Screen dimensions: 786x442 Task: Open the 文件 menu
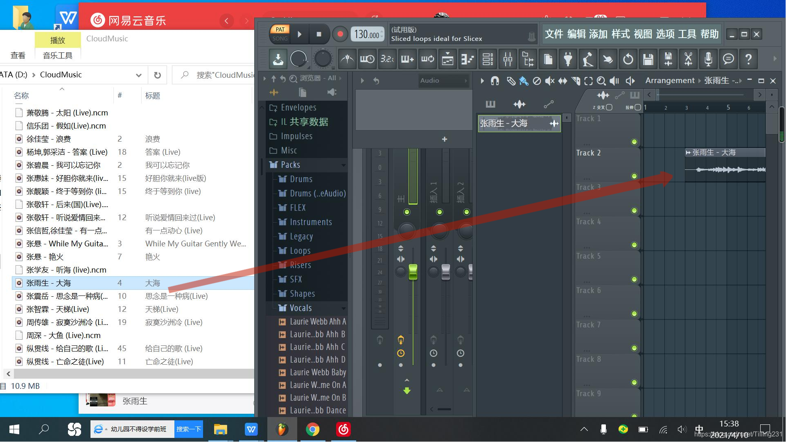[x=554, y=34]
